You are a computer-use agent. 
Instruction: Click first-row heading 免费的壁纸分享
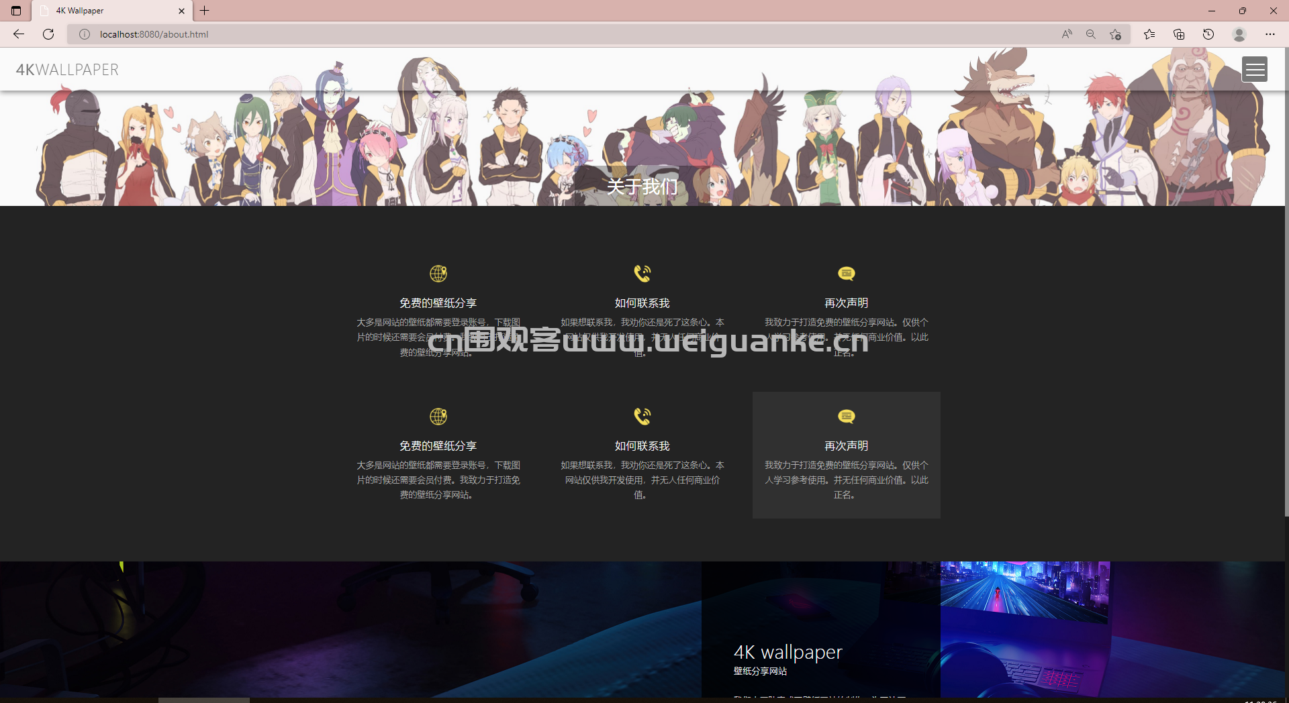[438, 303]
